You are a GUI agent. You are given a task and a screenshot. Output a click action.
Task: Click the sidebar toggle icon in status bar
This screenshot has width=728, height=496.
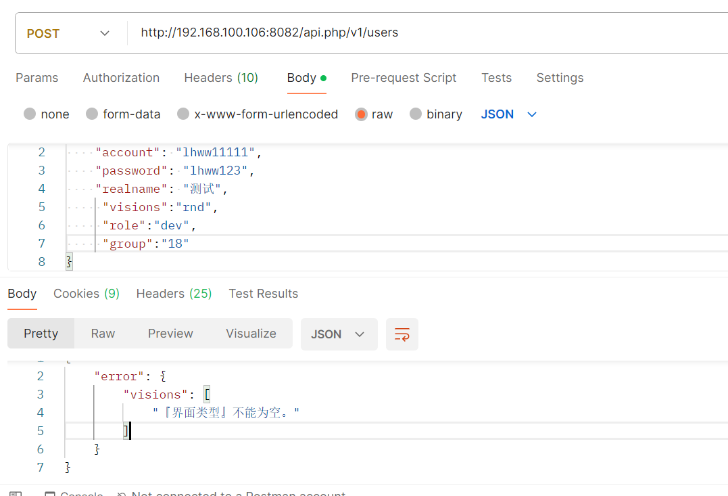[x=16, y=494]
